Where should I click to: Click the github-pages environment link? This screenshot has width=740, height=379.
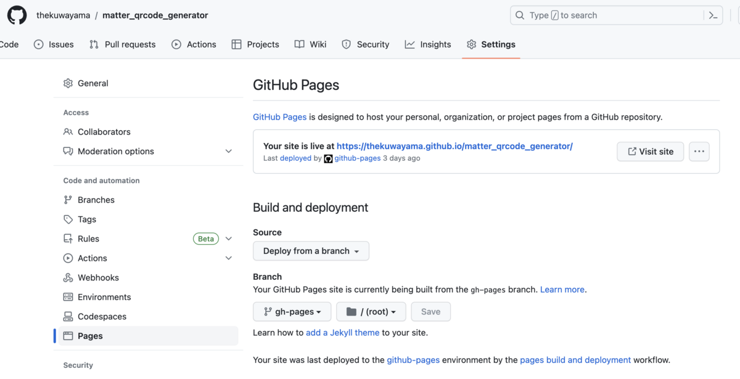point(413,360)
